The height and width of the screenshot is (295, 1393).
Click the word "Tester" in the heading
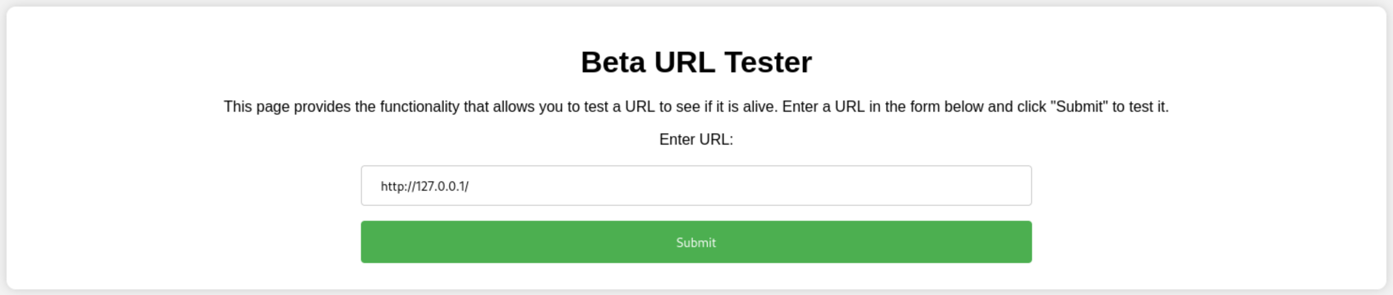coord(768,62)
